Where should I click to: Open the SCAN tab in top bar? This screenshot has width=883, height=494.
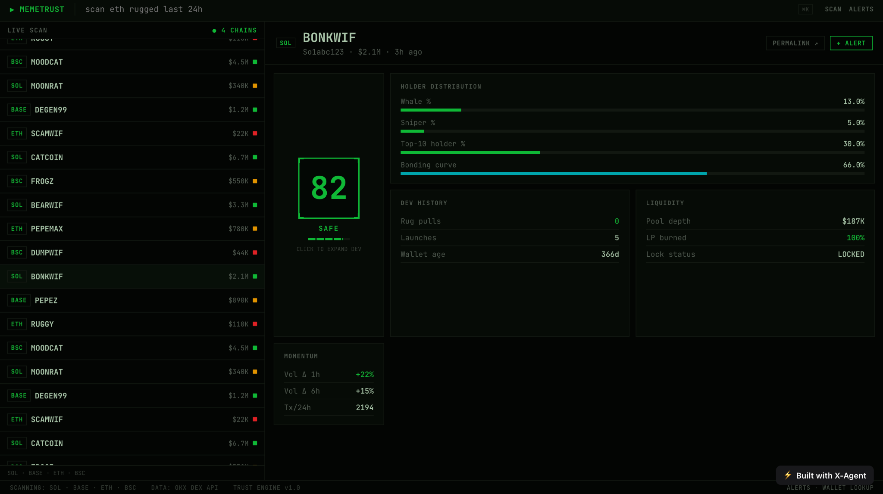(833, 9)
